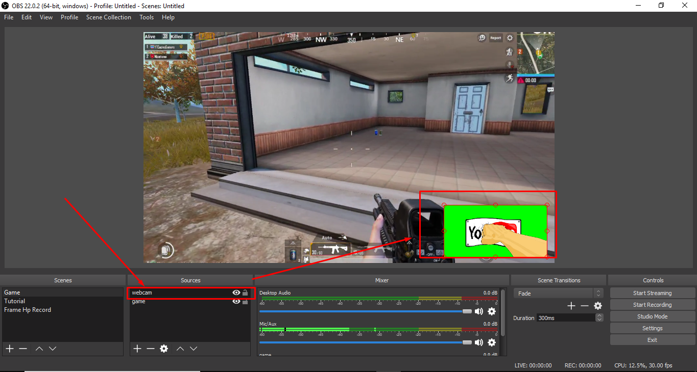Adjust Desktop Audio volume slider
The image size is (697, 372).
point(366,311)
